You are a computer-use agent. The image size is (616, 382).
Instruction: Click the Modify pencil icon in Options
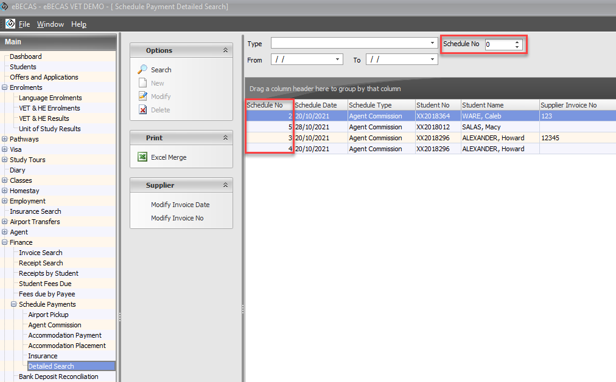(x=142, y=97)
